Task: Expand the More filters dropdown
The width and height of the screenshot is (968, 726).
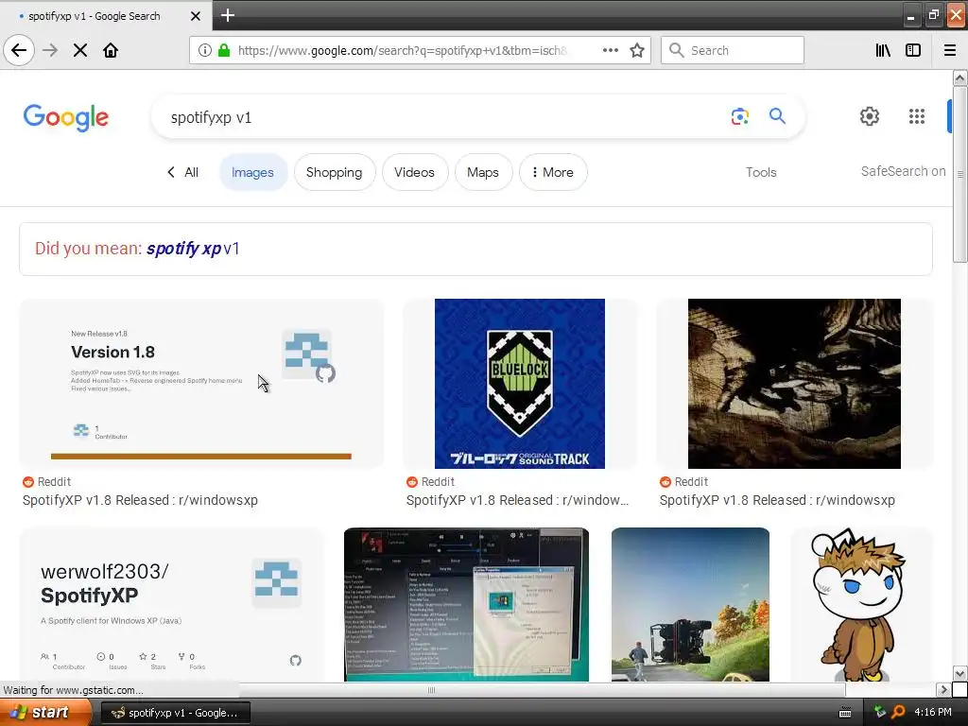Action: click(553, 172)
